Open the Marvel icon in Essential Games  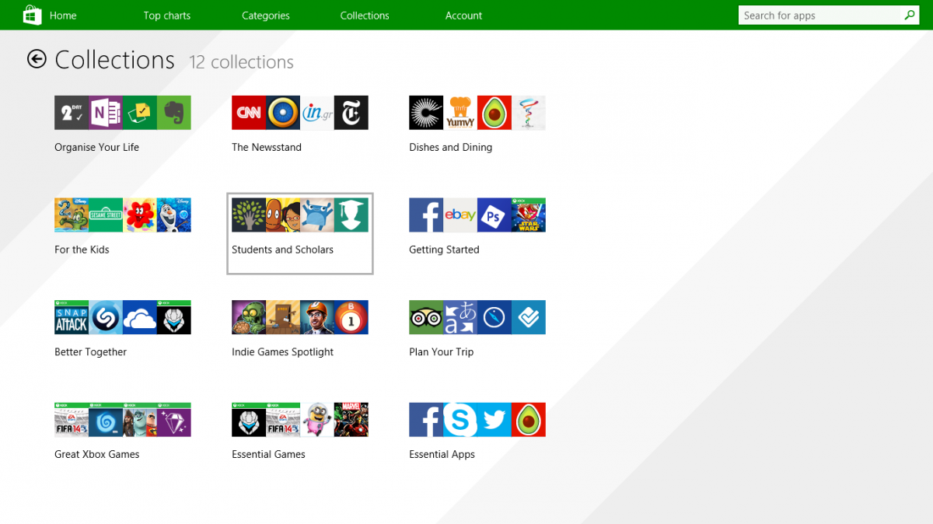pos(351,421)
